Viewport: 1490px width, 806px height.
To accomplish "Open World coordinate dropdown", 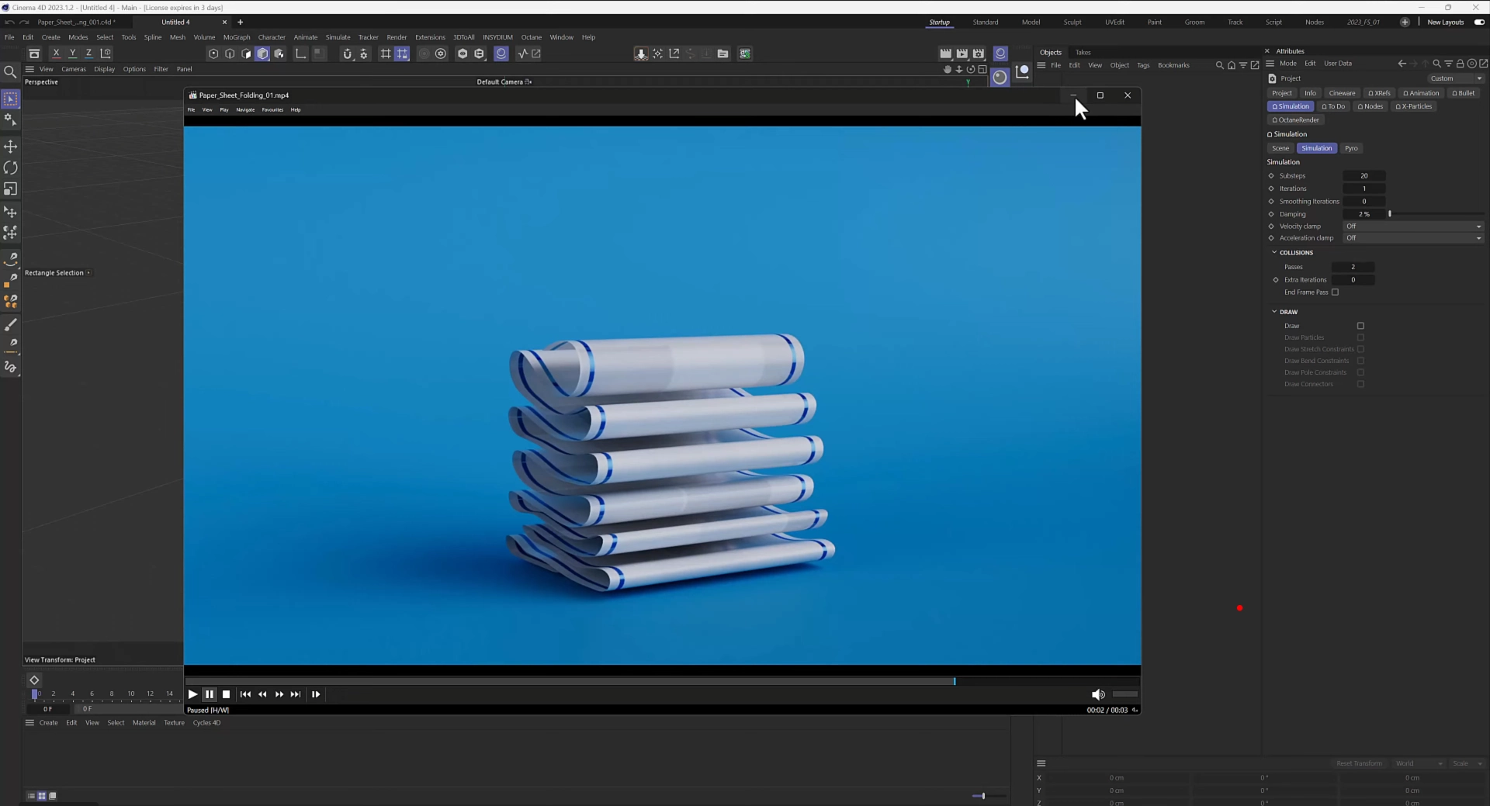I will (1418, 763).
